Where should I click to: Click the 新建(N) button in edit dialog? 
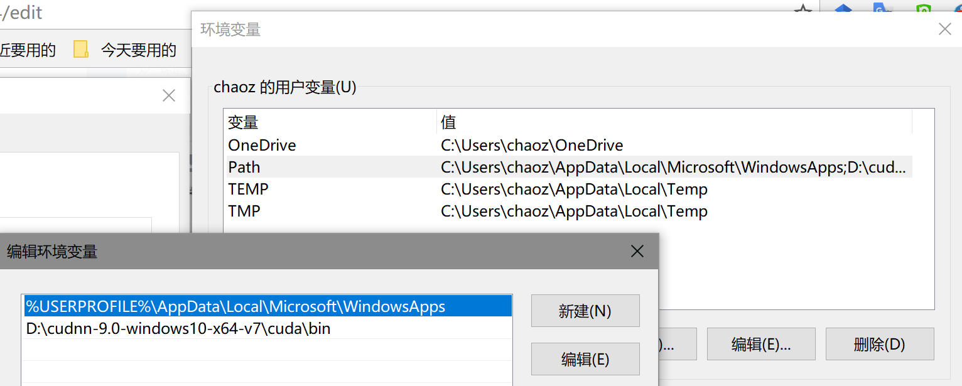point(585,310)
